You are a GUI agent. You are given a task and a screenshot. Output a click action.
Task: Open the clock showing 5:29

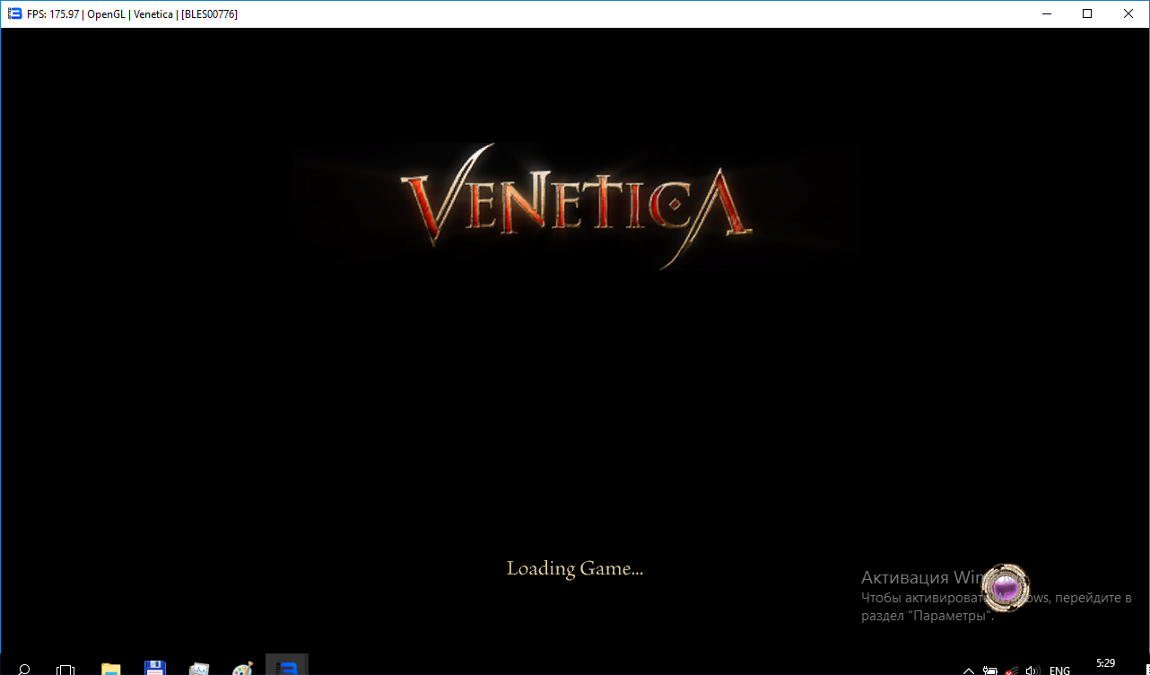point(1106,664)
